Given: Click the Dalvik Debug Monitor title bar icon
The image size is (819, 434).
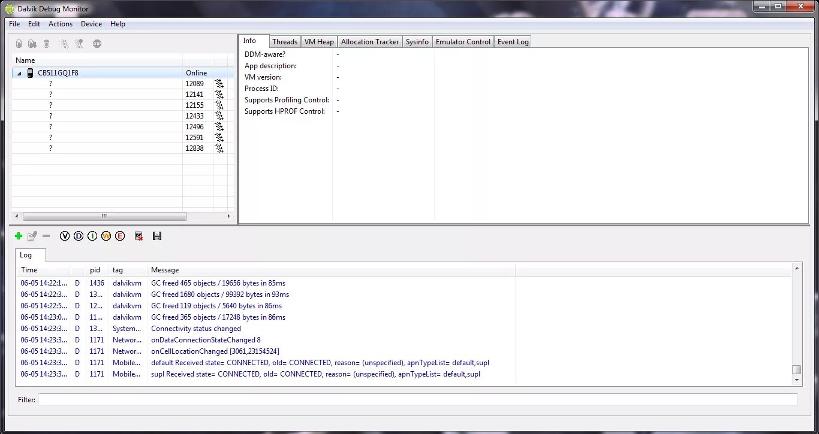Looking at the screenshot, I should (10, 9).
